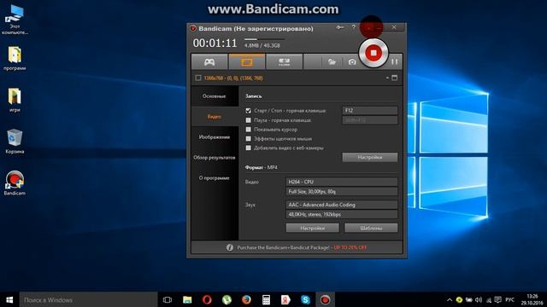This screenshot has height=307, width=547.
Task: Open the Windows Start menu
Action: click(x=9, y=299)
